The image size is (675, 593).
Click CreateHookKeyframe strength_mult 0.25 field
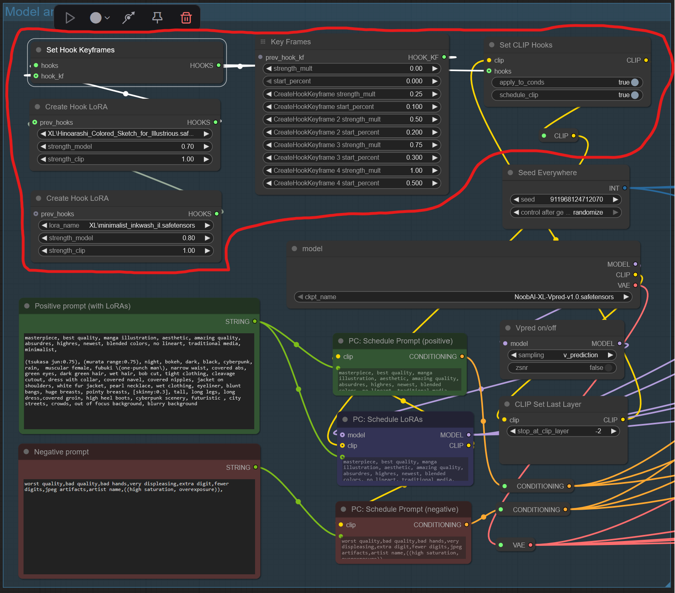pos(352,94)
